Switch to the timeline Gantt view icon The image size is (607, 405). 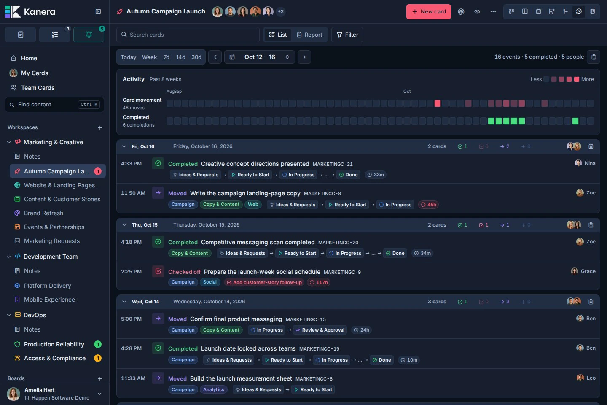click(552, 12)
